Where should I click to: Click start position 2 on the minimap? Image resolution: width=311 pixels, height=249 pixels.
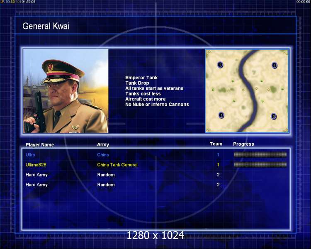220,65
